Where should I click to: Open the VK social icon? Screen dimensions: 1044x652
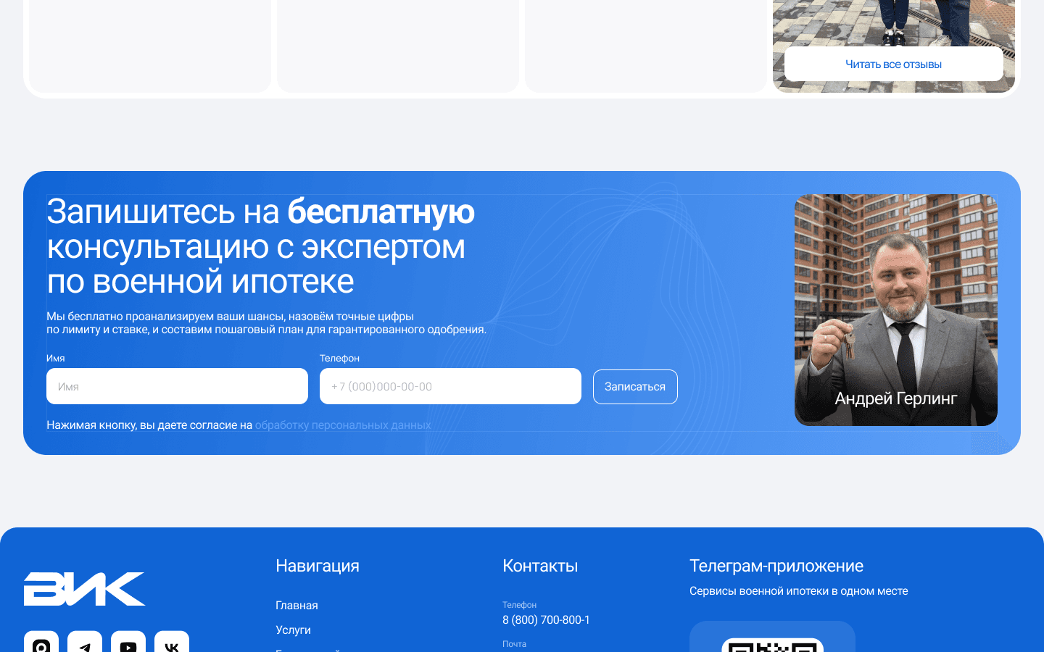point(172,643)
